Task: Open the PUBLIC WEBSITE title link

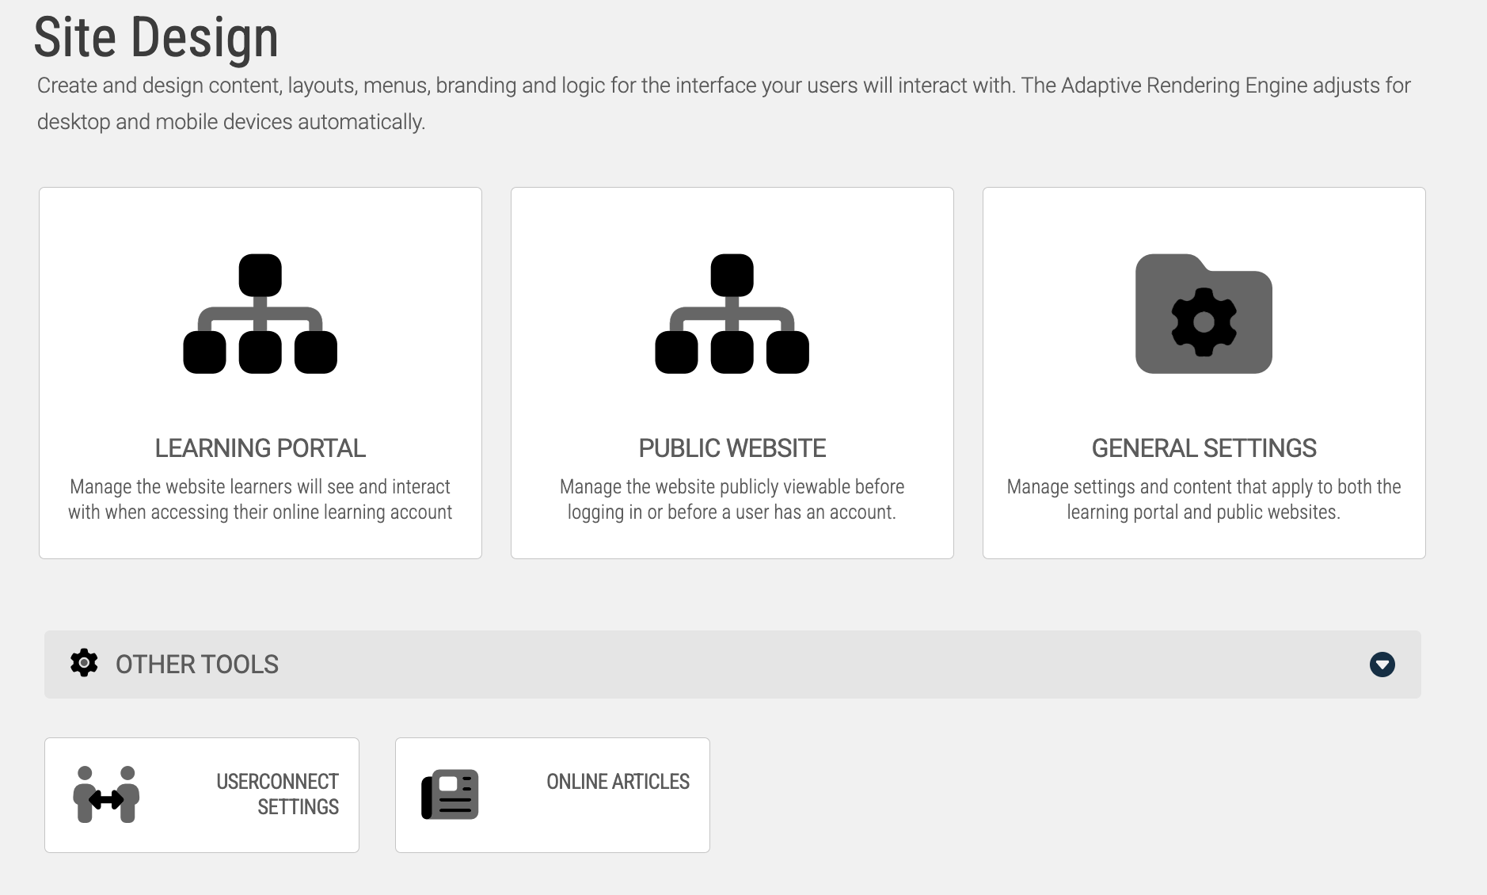Action: pos(732,448)
